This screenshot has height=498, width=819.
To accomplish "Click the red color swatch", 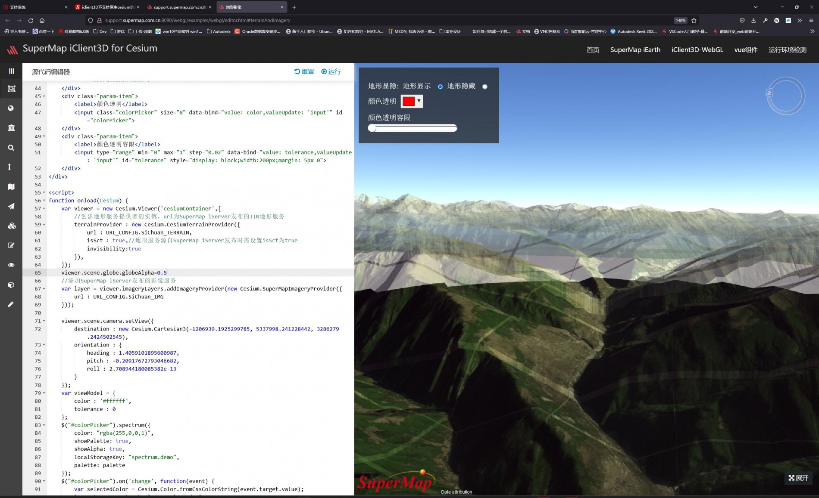I will coord(408,101).
